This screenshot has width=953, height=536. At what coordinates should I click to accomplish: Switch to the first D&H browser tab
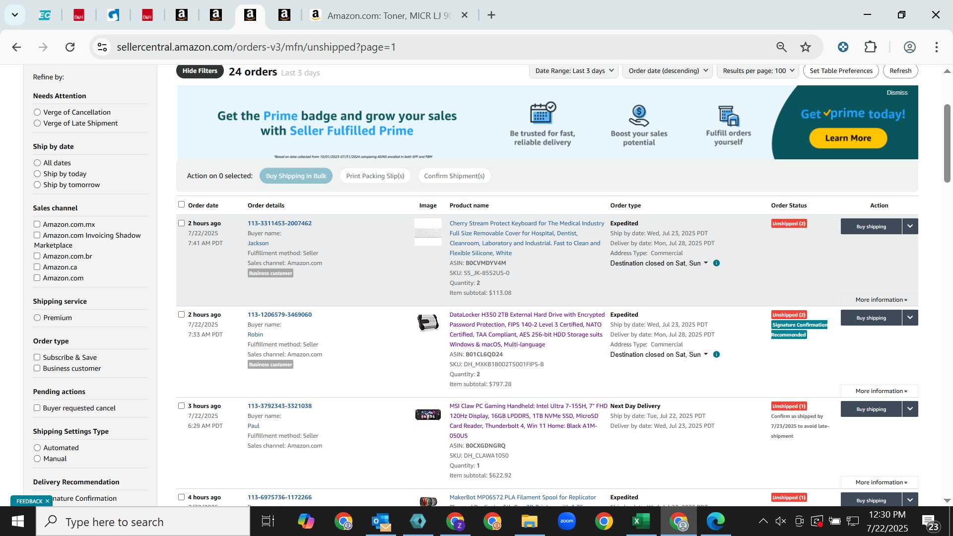(x=79, y=15)
